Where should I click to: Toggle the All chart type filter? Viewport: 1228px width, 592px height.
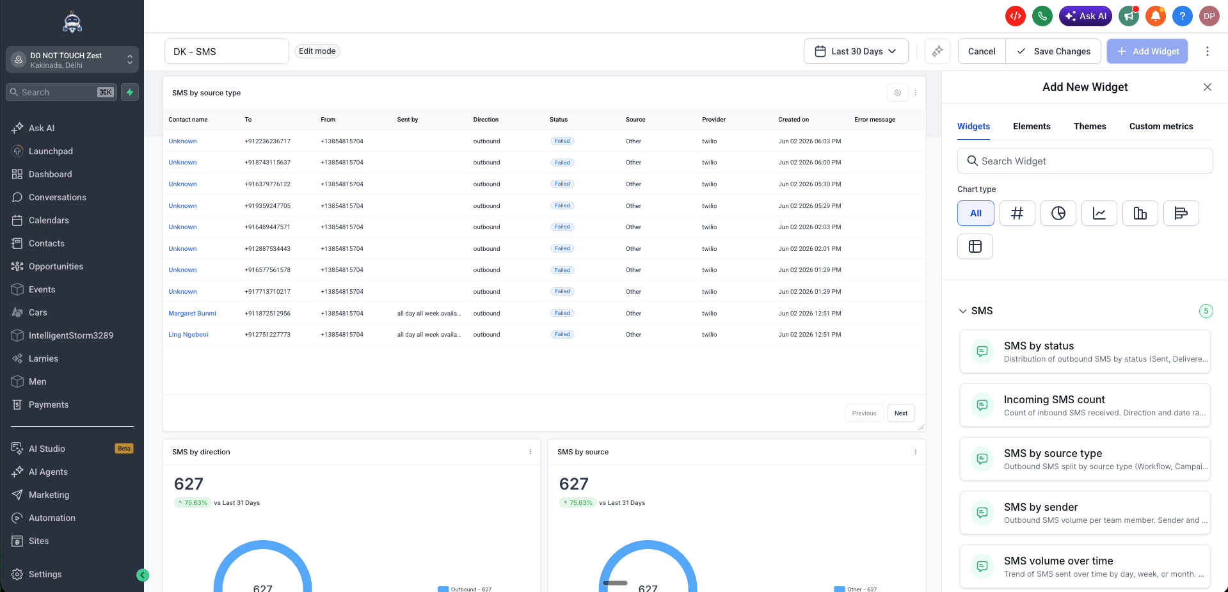(x=975, y=213)
